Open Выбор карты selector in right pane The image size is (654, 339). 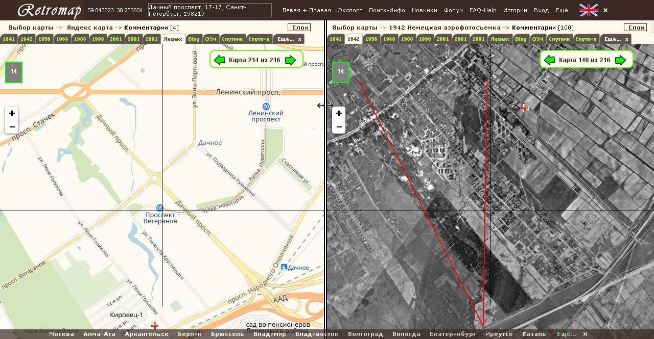355,28
